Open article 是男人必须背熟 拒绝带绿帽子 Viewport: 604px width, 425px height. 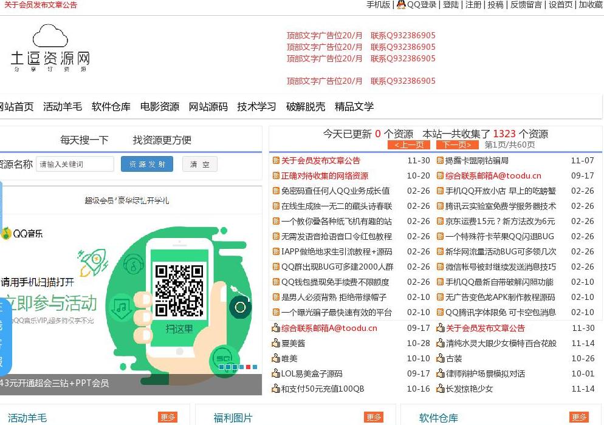pos(334,297)
